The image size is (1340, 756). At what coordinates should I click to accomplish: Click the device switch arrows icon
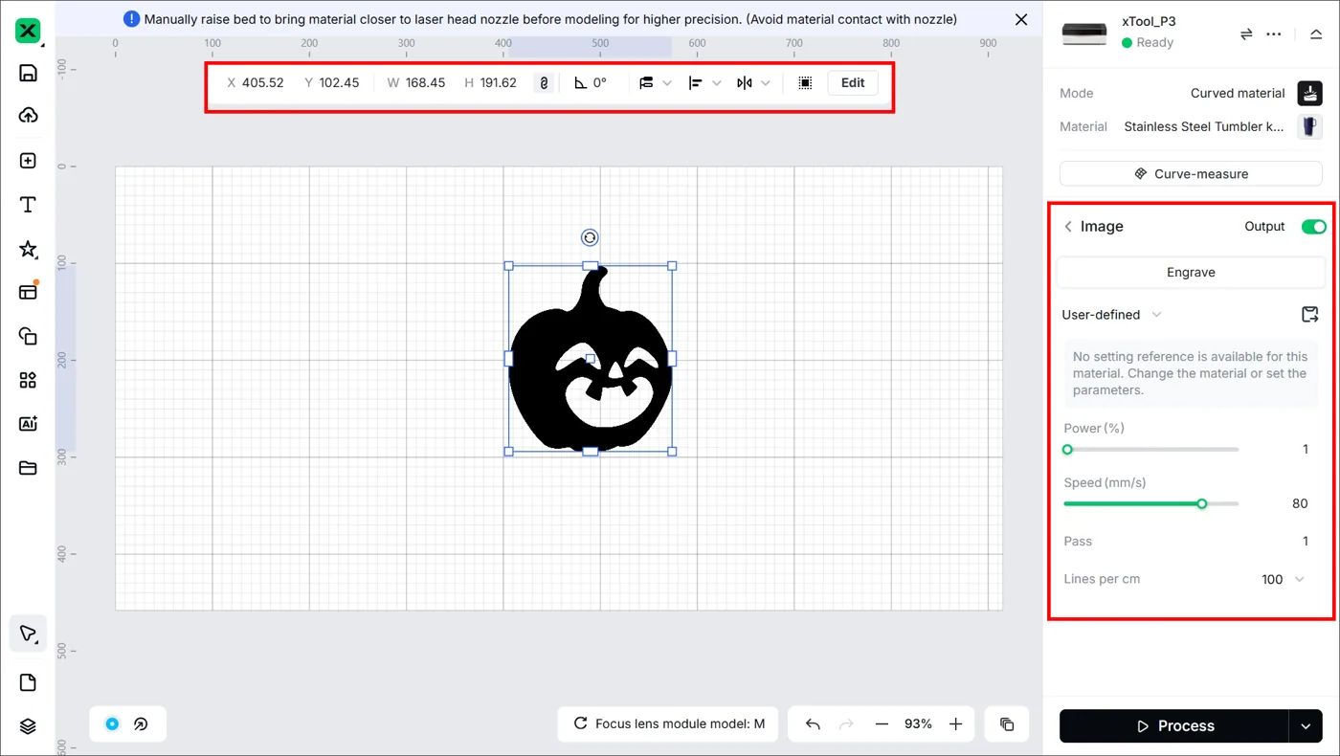1246,33
